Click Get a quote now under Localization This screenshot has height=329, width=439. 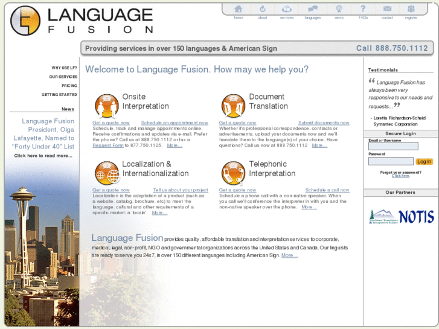pyautogui.click(x=111, y=190)
